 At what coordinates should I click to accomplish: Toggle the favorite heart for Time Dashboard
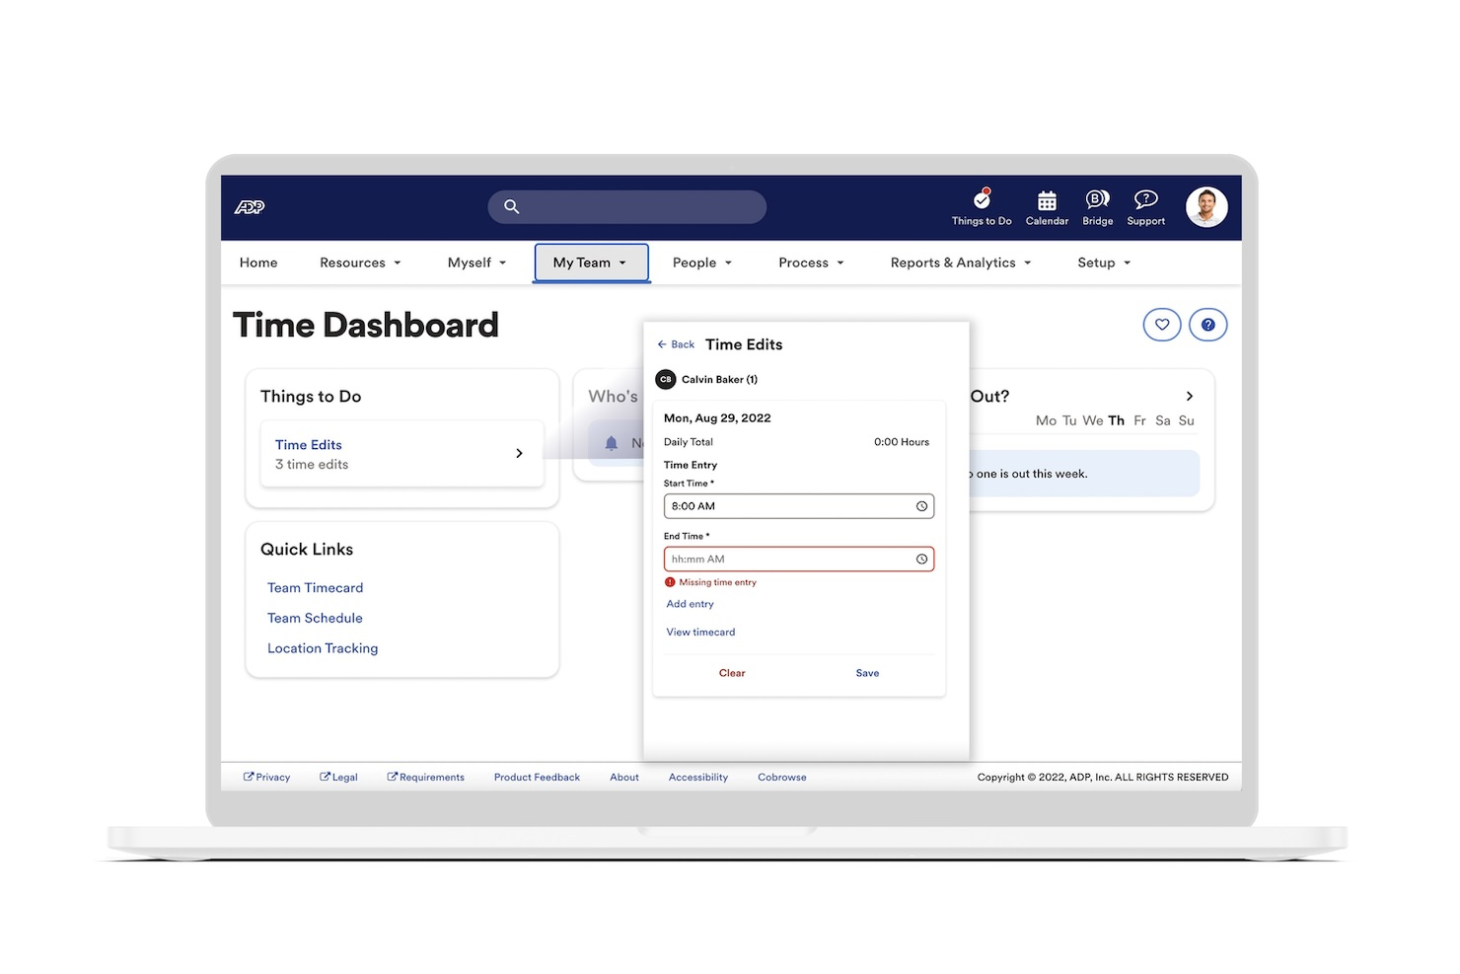pos(1162,324)
